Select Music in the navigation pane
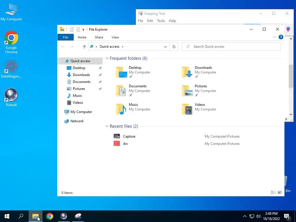This screenshot has width=296, height=222. pyautogui.click(x=77, y=96)
